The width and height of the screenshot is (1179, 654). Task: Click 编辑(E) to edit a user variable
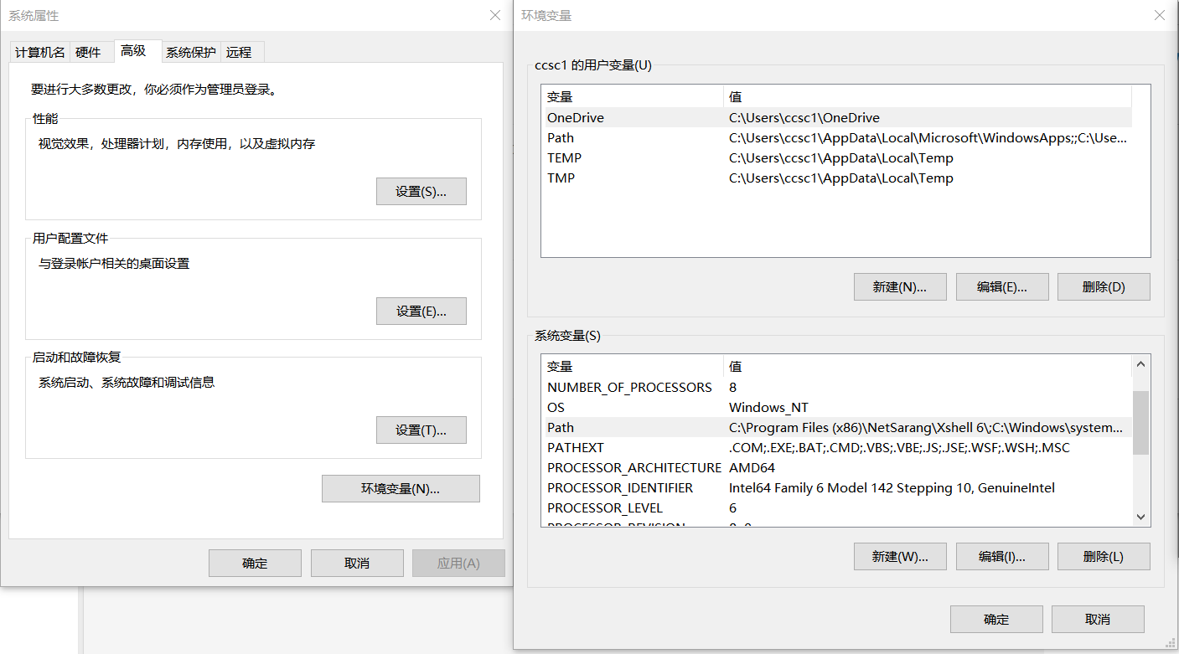click(x=1002, y=286)
